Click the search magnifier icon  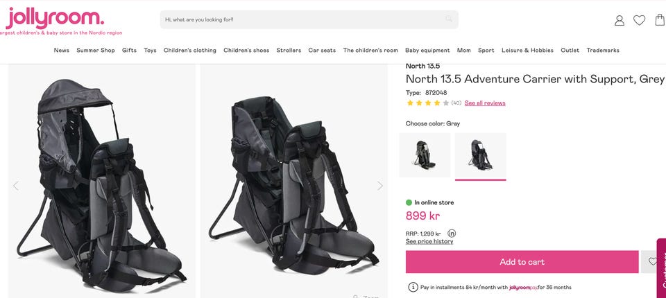pos(449,19)
